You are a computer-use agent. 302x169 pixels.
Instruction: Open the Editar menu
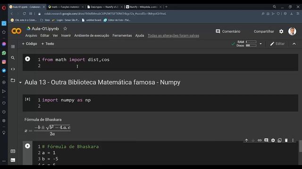45,36
